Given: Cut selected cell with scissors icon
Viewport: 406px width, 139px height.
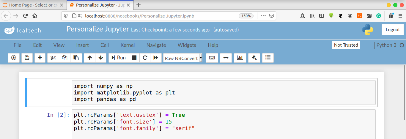Looking at the screenshot, I should pos(53,58).
